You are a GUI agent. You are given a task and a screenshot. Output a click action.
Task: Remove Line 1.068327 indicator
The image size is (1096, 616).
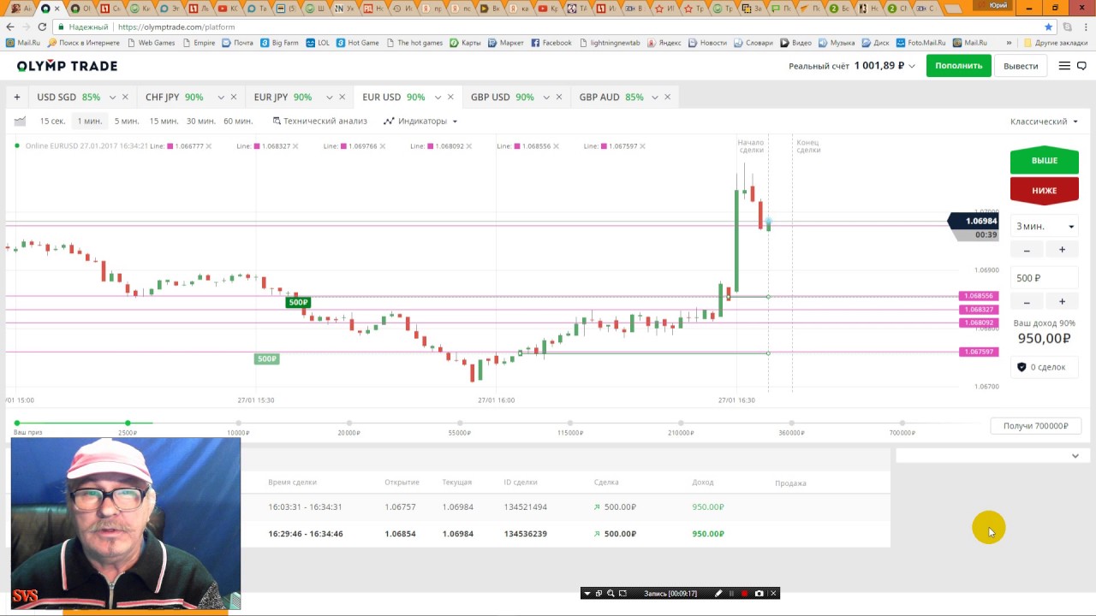[x=295, y=146]
